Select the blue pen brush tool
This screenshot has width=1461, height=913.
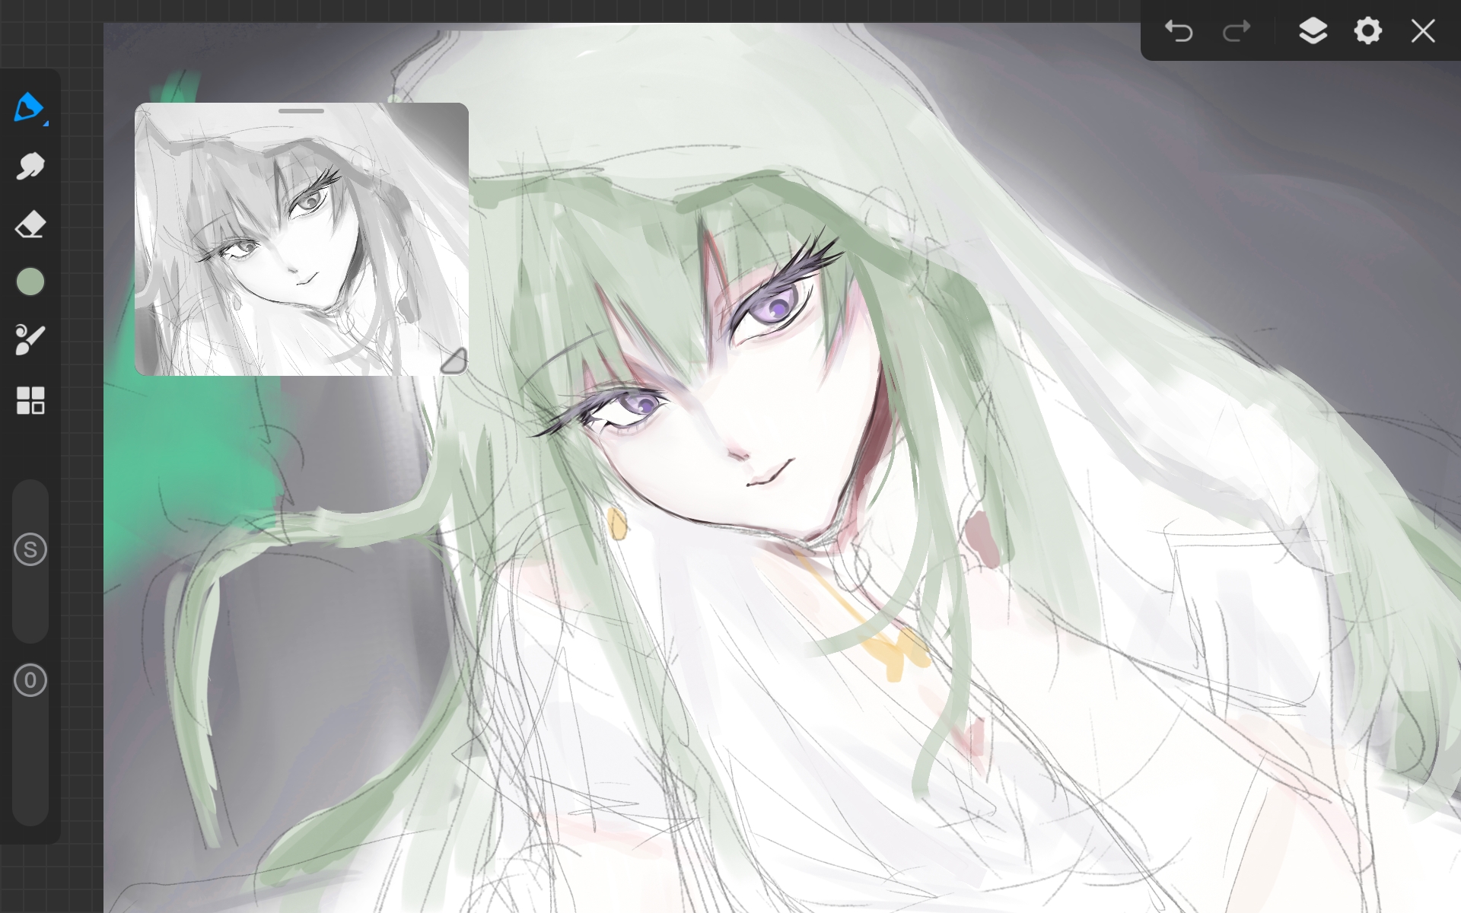[28, 107]
